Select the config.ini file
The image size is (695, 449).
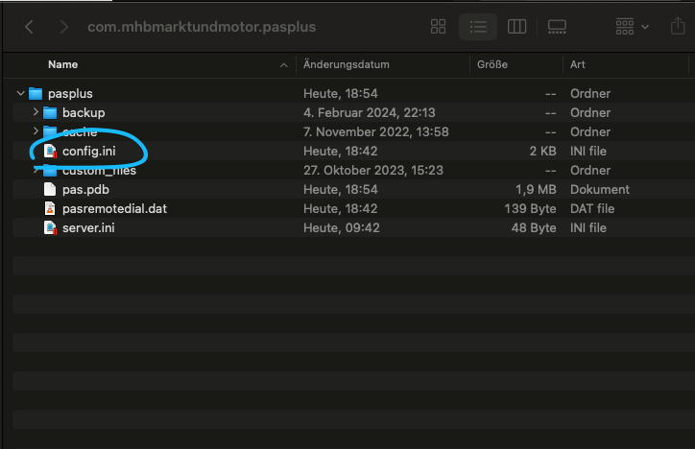pyautogui.click(x=89, y=152)
